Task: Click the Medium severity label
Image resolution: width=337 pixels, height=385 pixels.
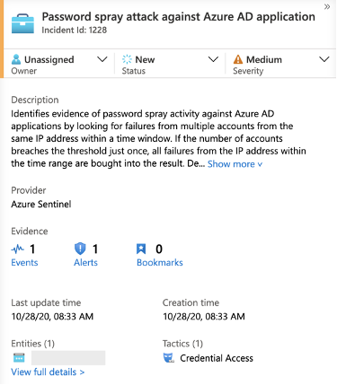Action: click(x=264, y=59)
